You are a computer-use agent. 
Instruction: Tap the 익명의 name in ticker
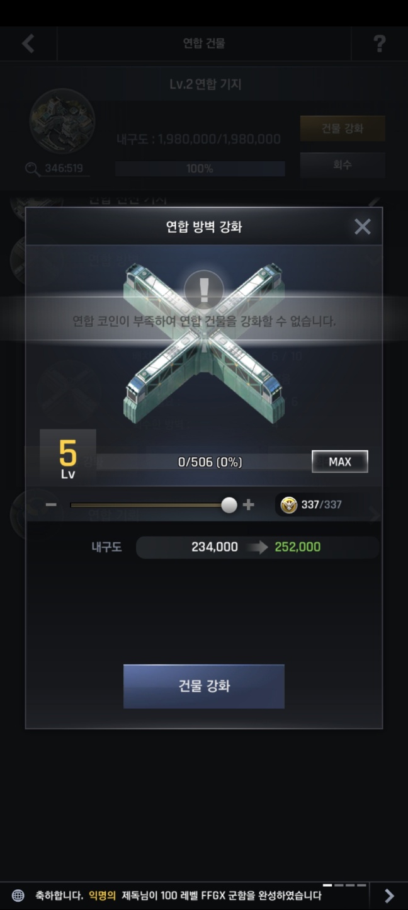point(102,895)
